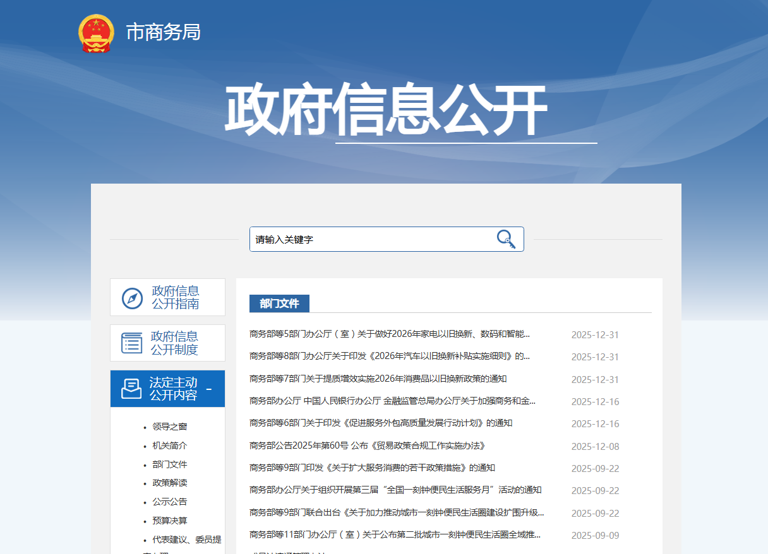Open 预算决算 sidebar item
768x554 pixels.
coord(169,521)
